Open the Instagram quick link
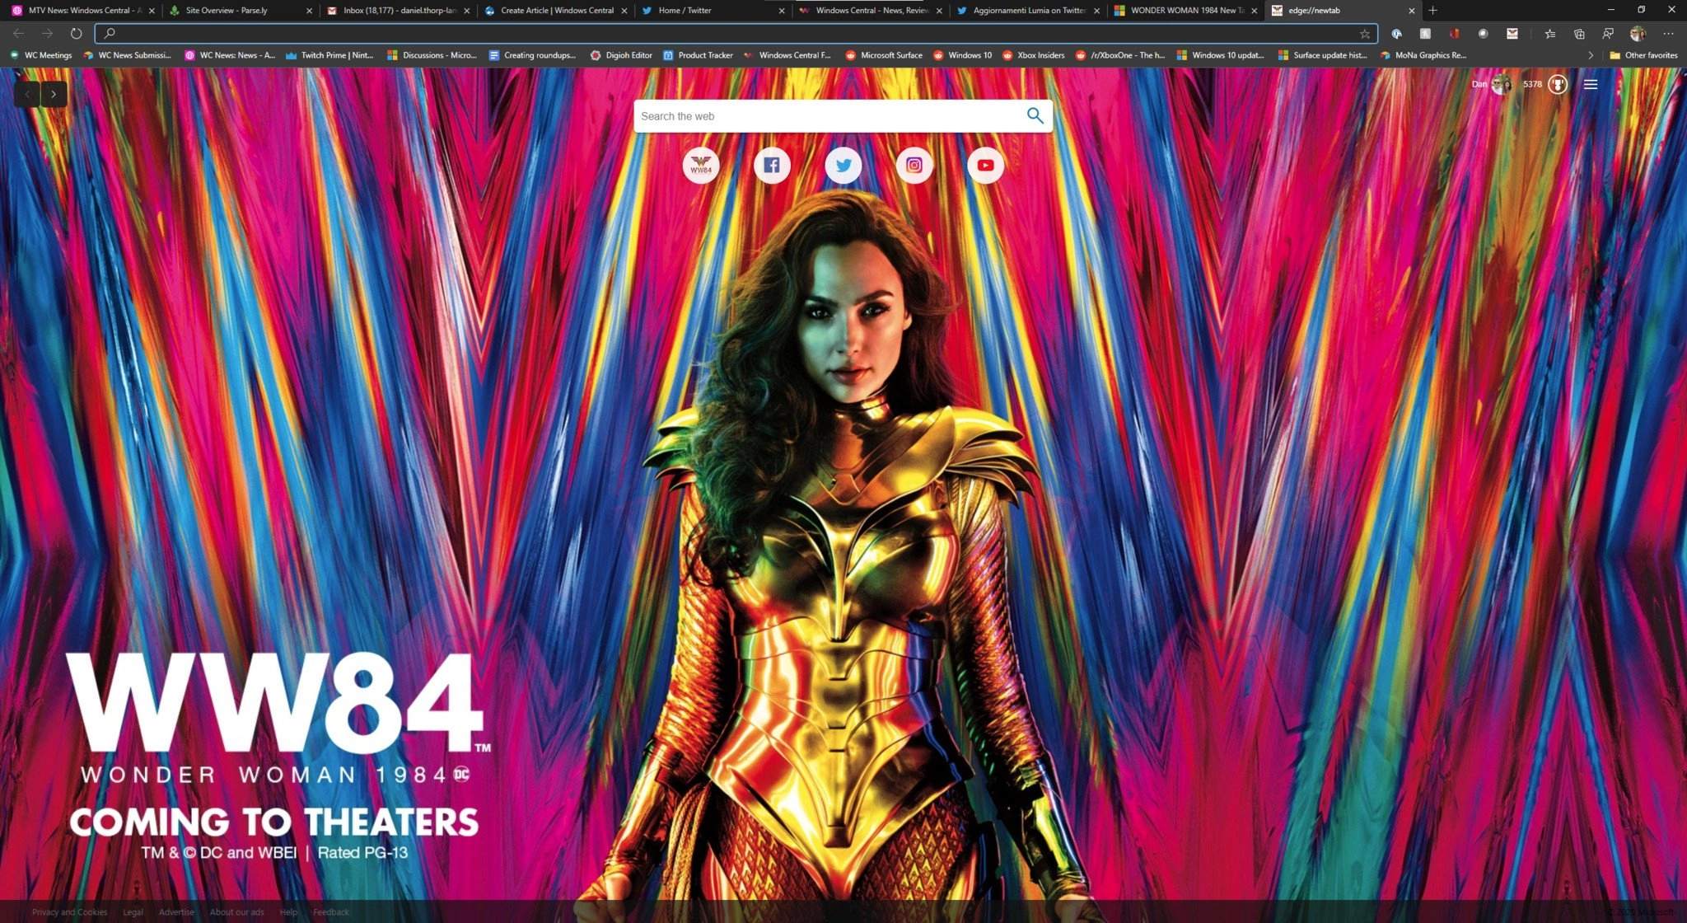The width and height of the screenshot is (1687, 923). tap(914, 166)
